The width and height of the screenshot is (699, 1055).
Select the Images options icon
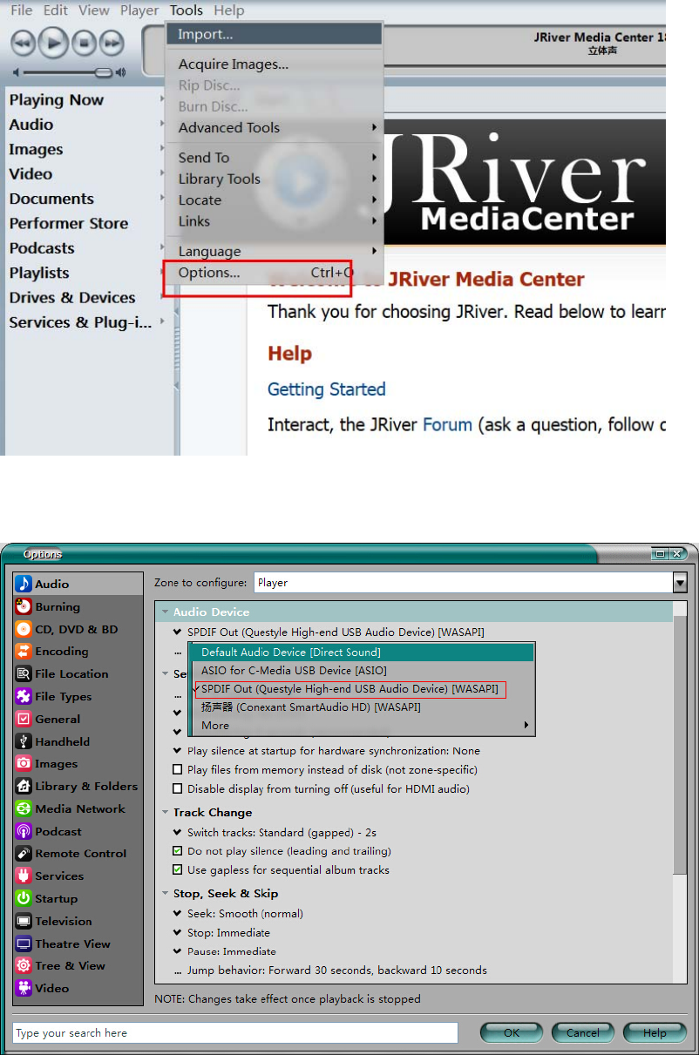point(24,763)
